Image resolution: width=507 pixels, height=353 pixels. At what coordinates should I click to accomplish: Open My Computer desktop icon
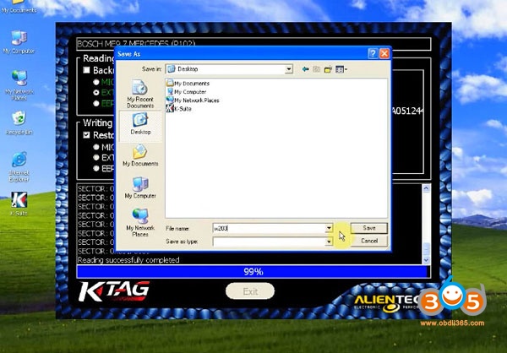point(19,42)
